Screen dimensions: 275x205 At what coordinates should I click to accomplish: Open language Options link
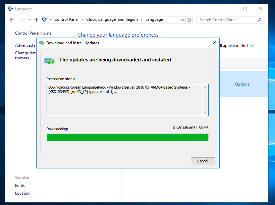(x=242, y=84)
